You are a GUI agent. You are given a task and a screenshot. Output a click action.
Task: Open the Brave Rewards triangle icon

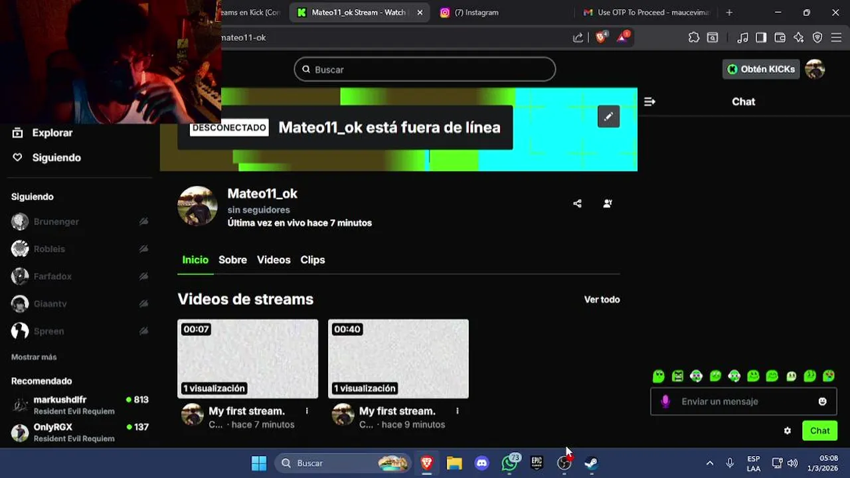coord(623,38)
